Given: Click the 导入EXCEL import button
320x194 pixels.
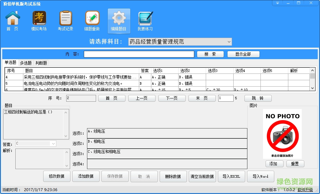Looking at the screenshot, I should tap(231, 176).
